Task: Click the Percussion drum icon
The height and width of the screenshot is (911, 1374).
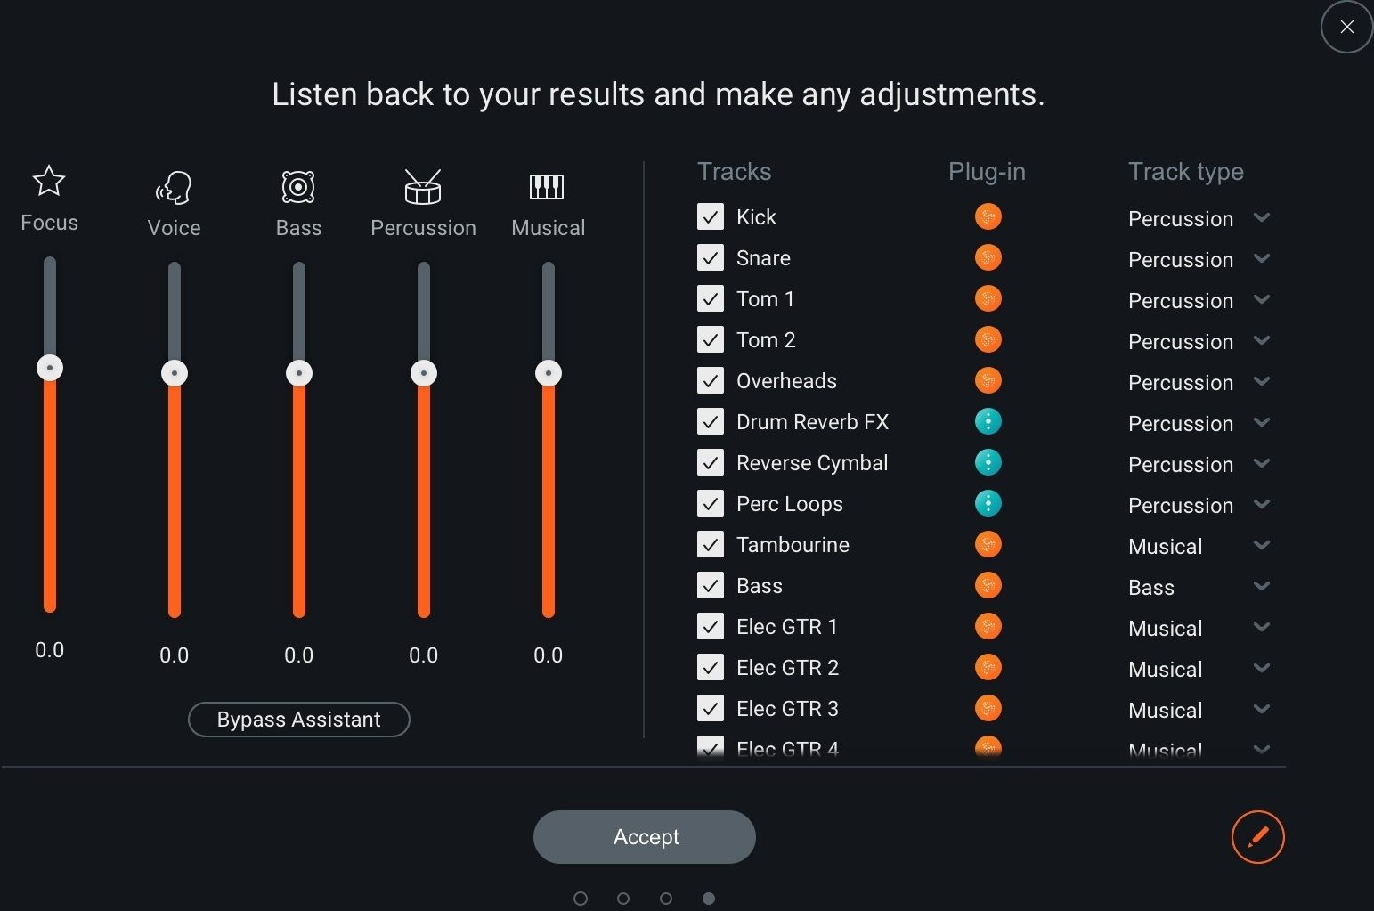Action: (423, 187)
